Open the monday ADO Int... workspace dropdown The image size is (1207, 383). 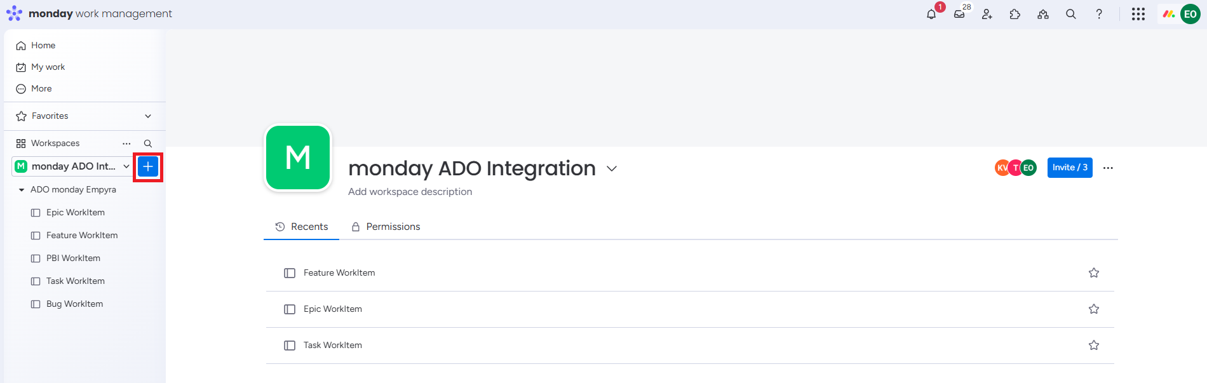pyautogui.click(x=72, y=166)
